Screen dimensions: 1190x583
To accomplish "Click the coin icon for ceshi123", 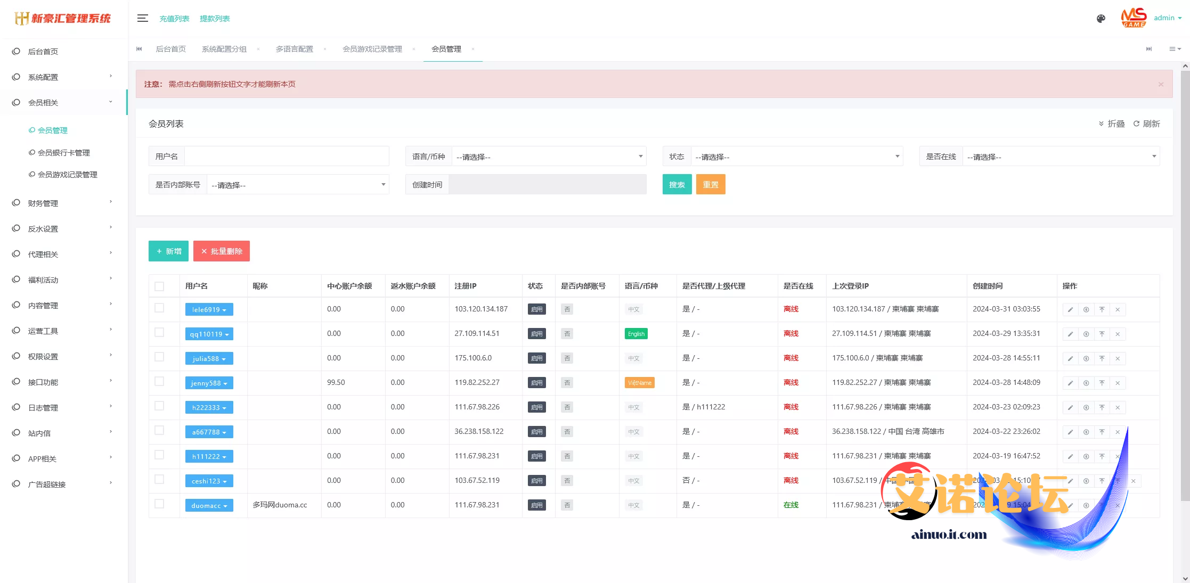I will pos(1086,481).
